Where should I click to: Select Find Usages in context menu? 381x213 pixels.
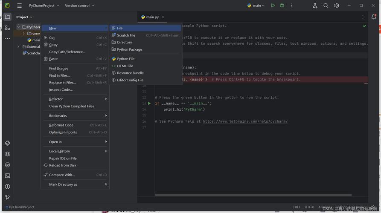pyautogui.click(x=76, y=69)
